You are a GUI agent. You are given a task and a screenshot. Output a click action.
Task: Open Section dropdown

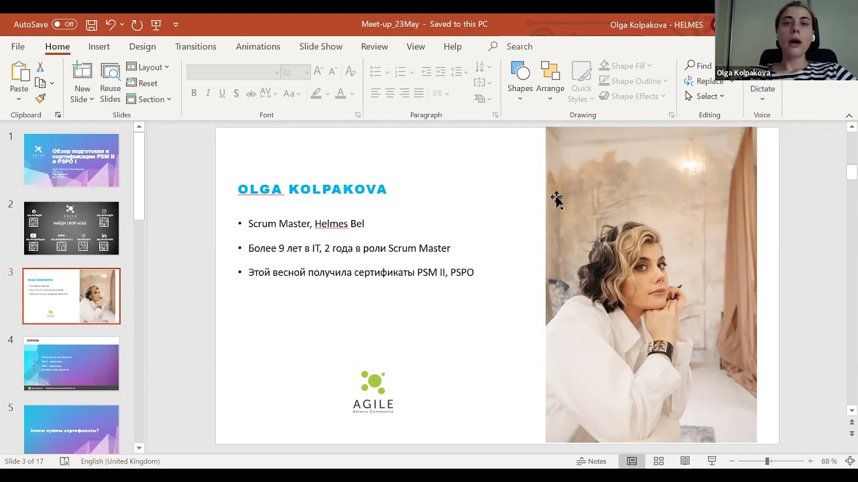pos(149,99)
